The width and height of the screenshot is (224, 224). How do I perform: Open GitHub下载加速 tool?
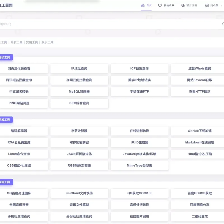point(200,131)
